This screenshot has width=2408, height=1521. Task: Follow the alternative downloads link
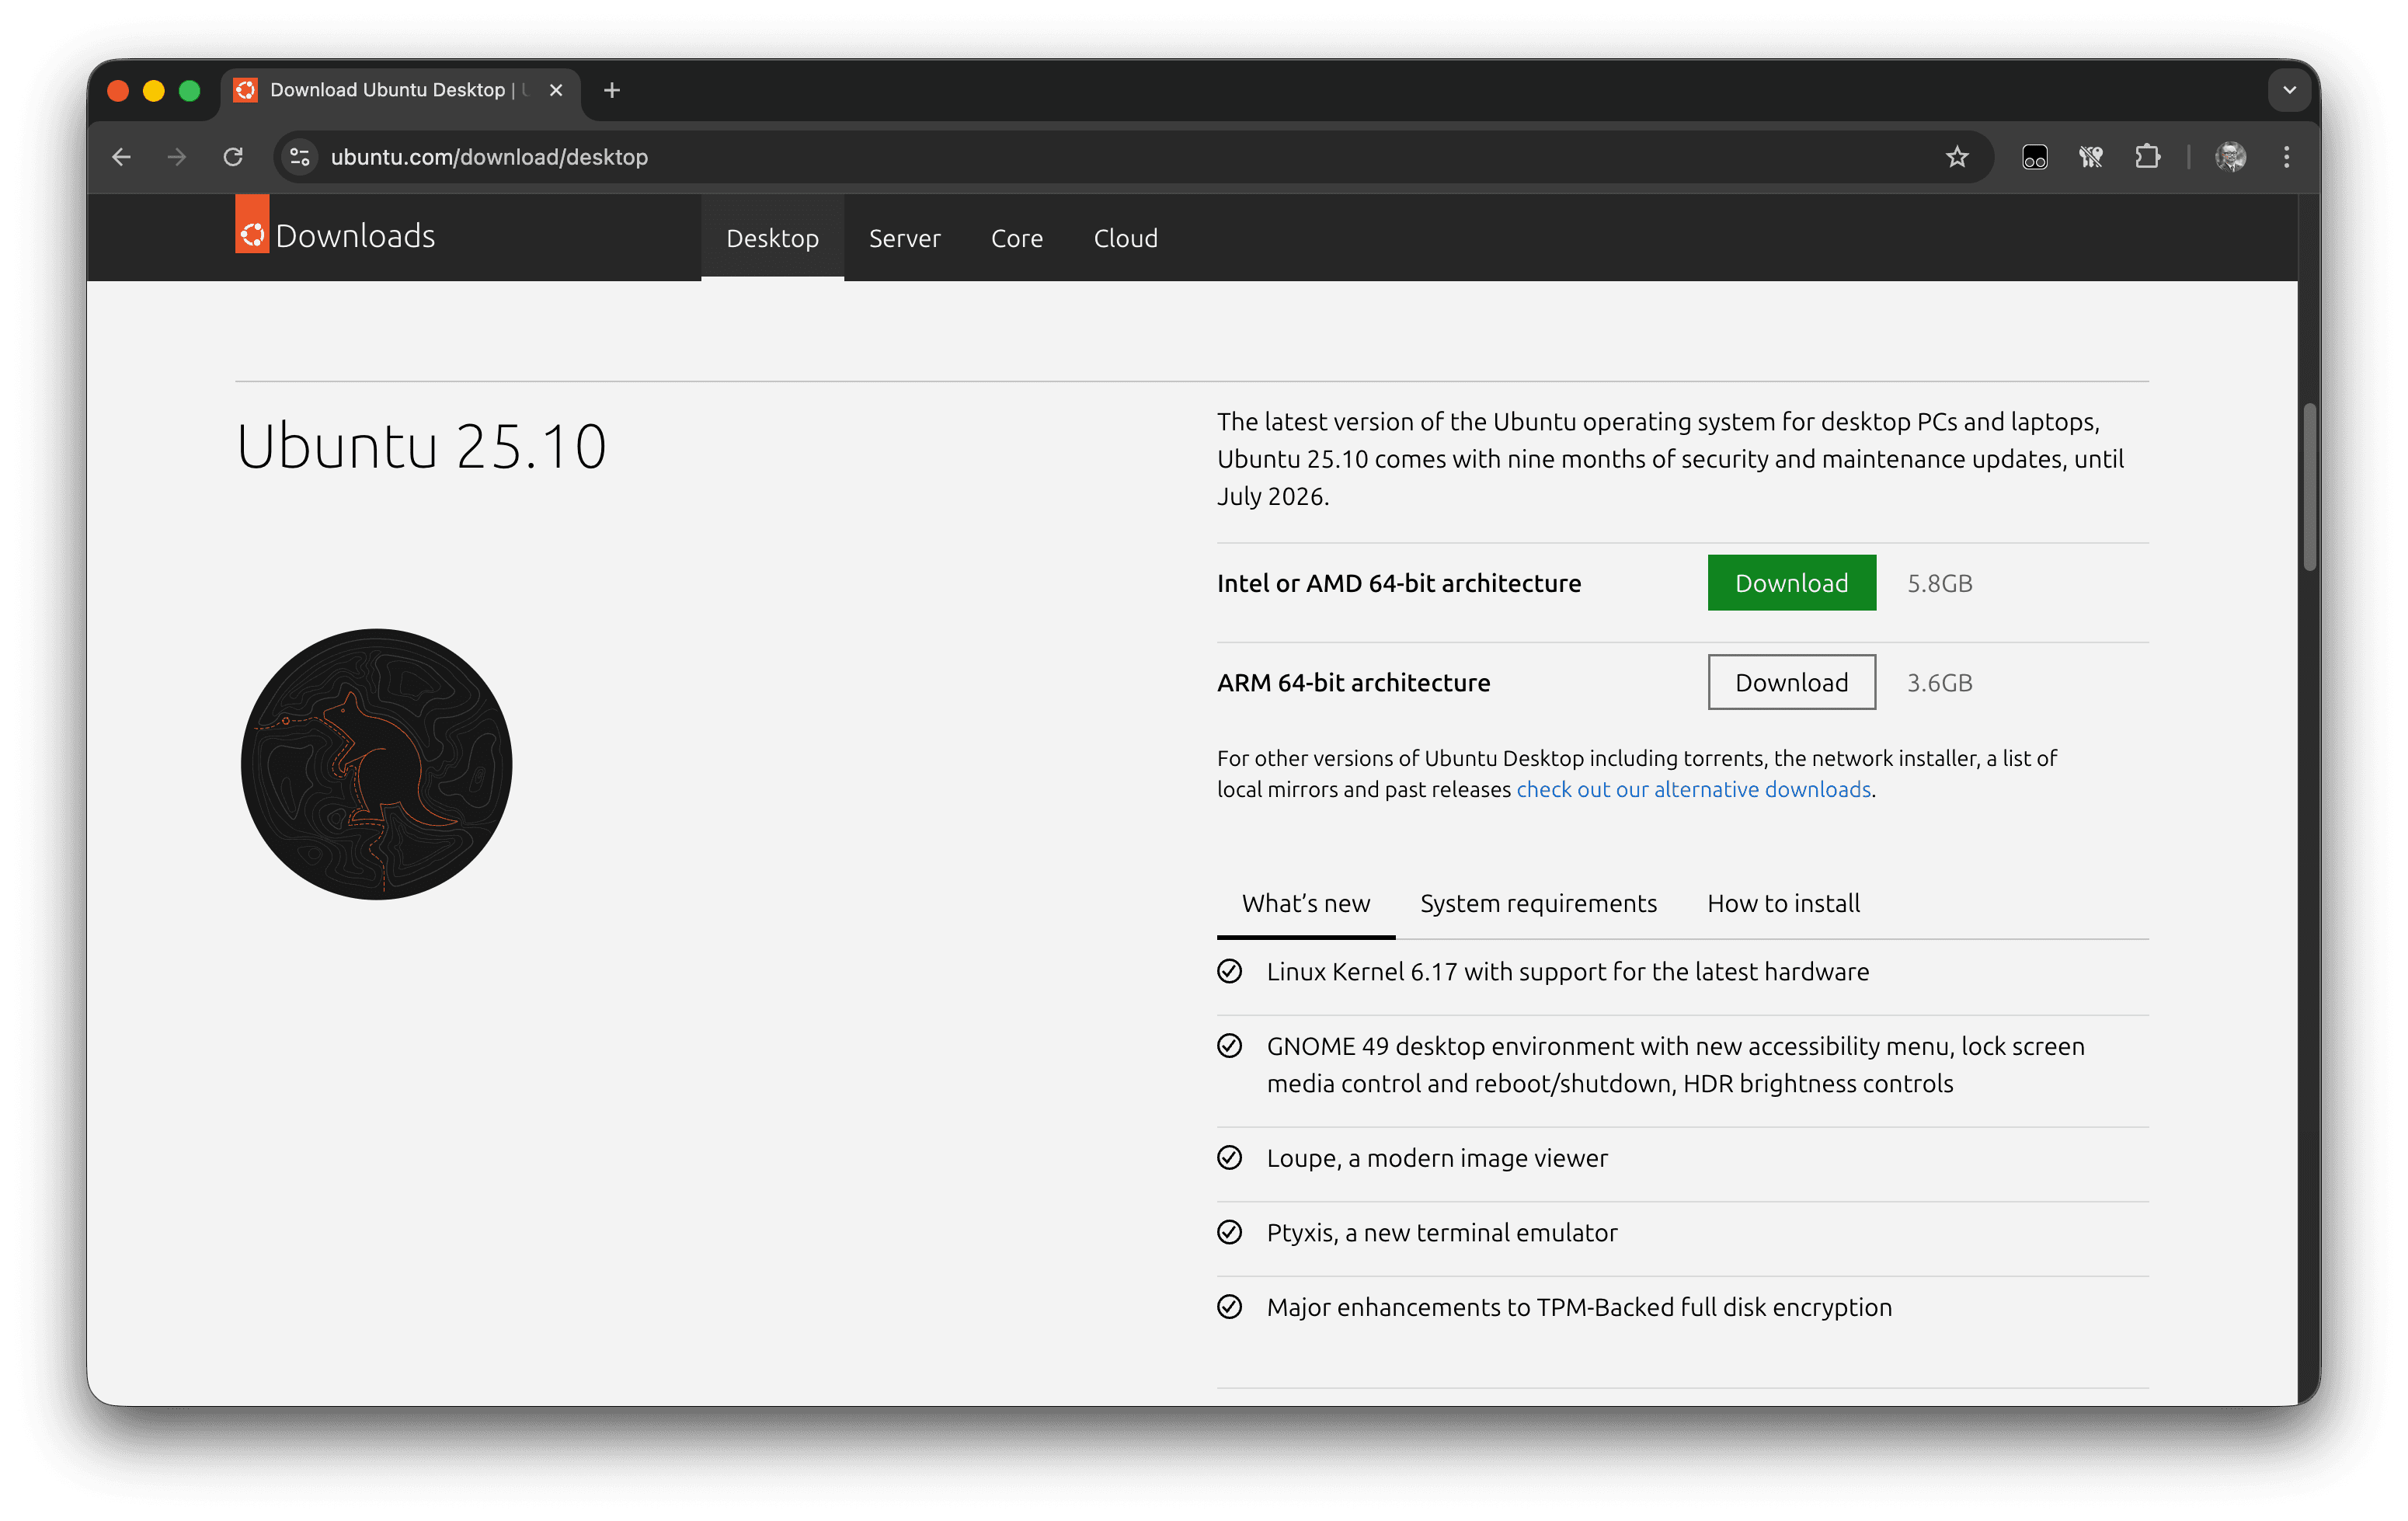[x=1693, y=789]
